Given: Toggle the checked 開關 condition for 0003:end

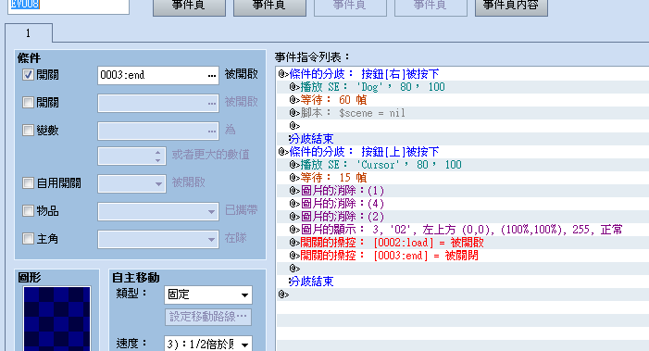Looking at the screenshot, I should (x=28, y=75).
